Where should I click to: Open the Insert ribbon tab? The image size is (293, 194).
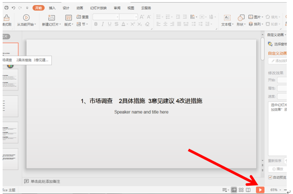point(52,8)
